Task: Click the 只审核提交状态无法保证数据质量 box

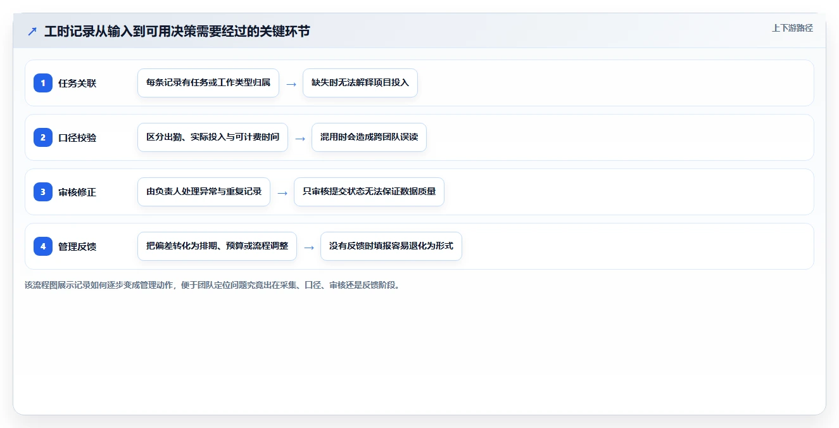Action: tap(369, 192)
